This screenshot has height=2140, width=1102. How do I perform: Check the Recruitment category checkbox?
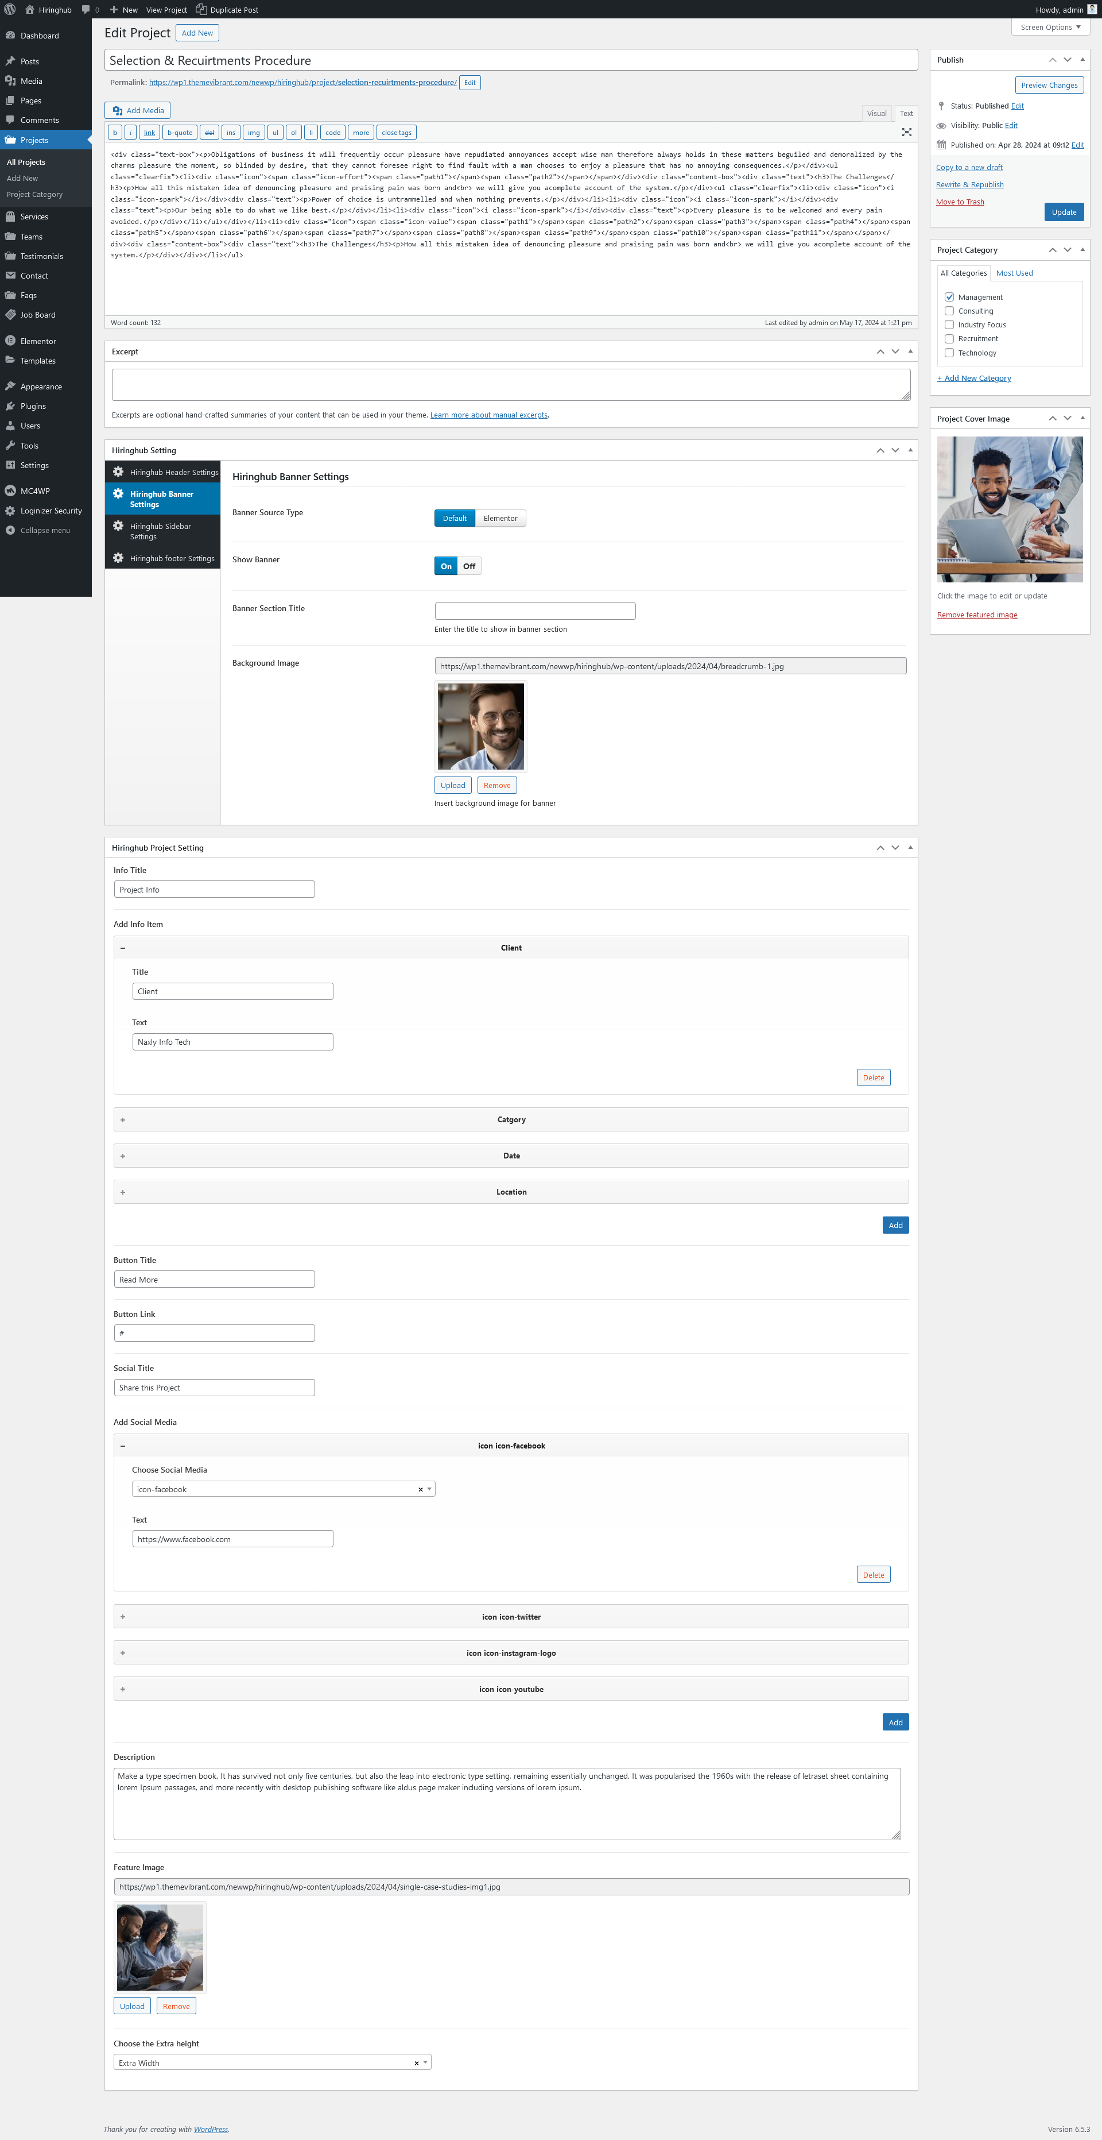(x=948, y=339)
